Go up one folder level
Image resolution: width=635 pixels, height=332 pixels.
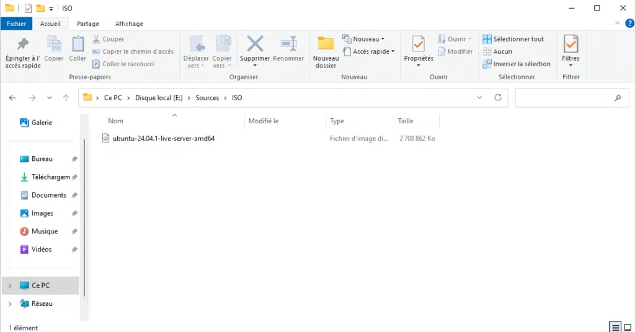[66, 98]
